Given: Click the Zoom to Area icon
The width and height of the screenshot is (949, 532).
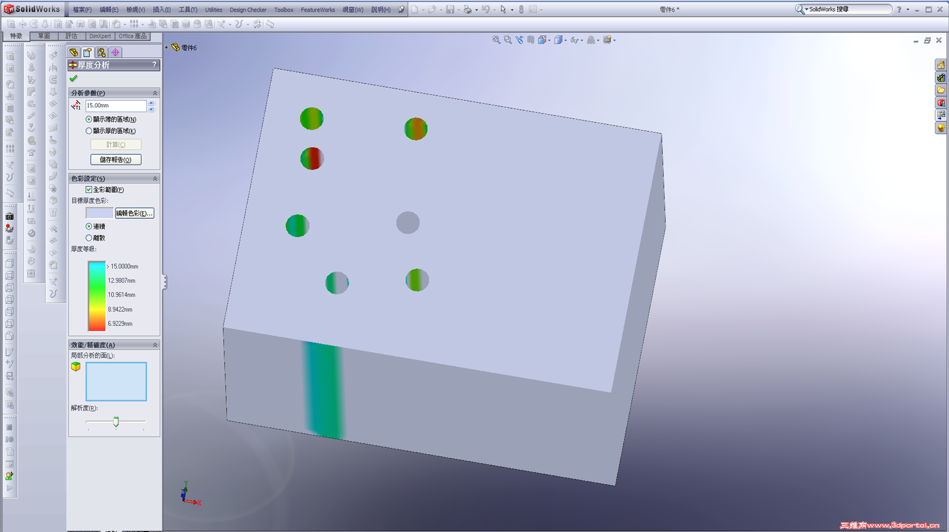Looking at the screenshot, I should tap(507, 40).
